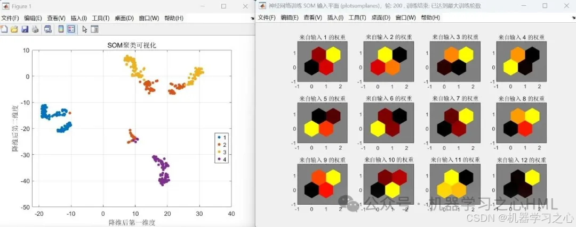Viewport: 576px width, 227px height.
Task: Maximize the SOM input planes window
Action: (545, 6)
